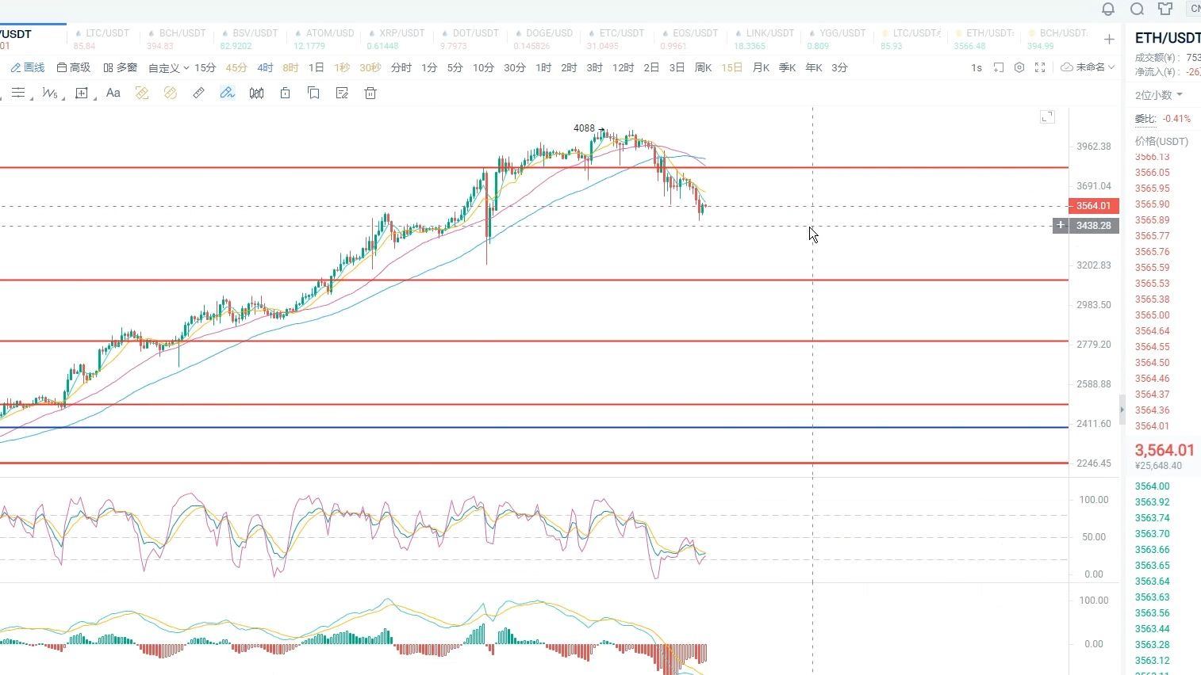Choose the first orange ruler tool
Viewport: 1201px width, 675px height.
(142, 93)
